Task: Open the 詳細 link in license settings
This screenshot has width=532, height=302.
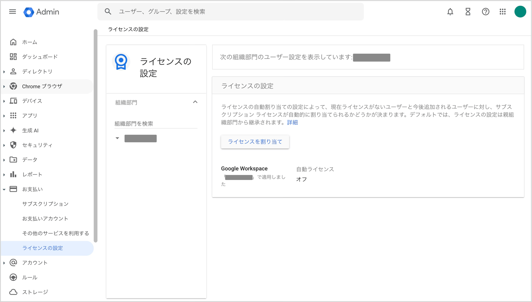Action: 292,122
